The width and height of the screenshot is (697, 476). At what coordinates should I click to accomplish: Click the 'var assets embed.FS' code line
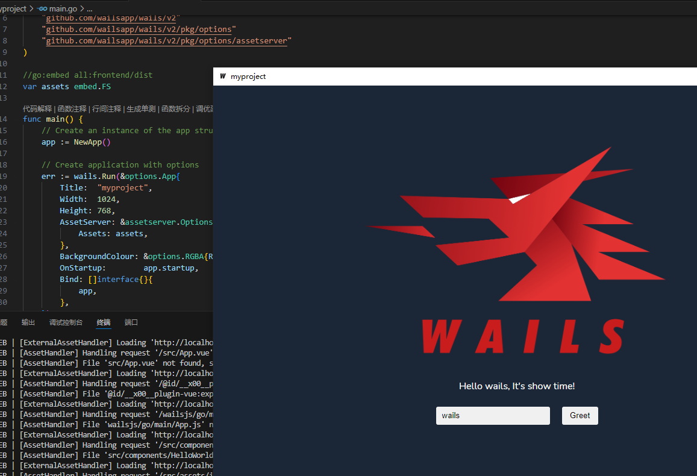67,87
